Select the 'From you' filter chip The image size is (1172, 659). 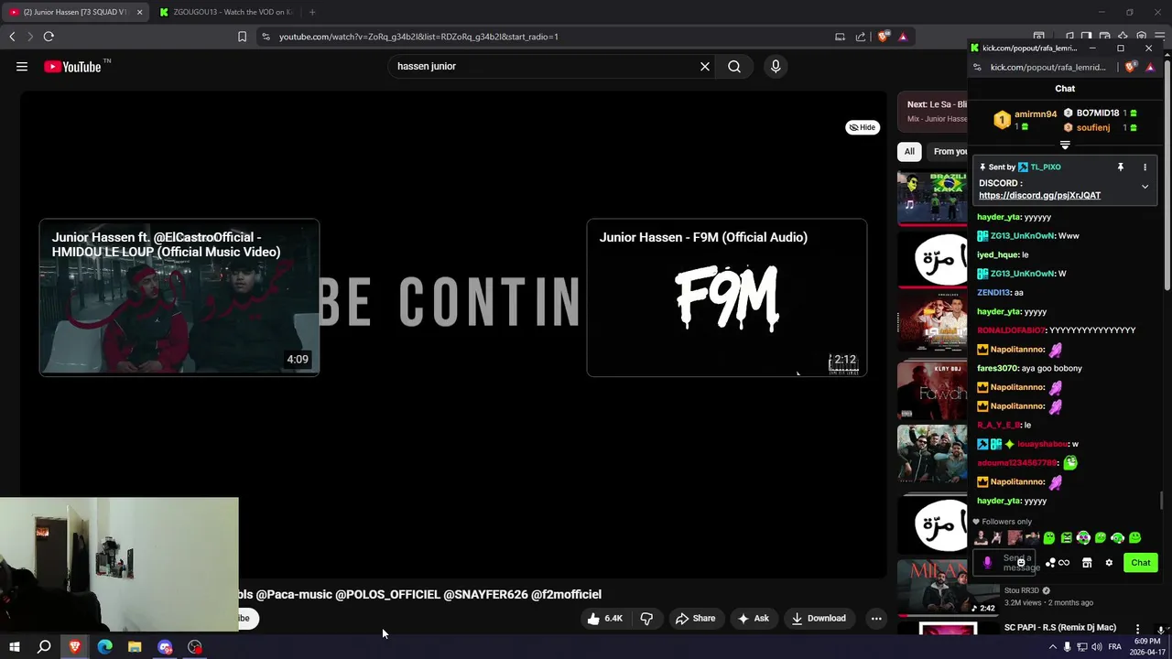coord(948,151)
